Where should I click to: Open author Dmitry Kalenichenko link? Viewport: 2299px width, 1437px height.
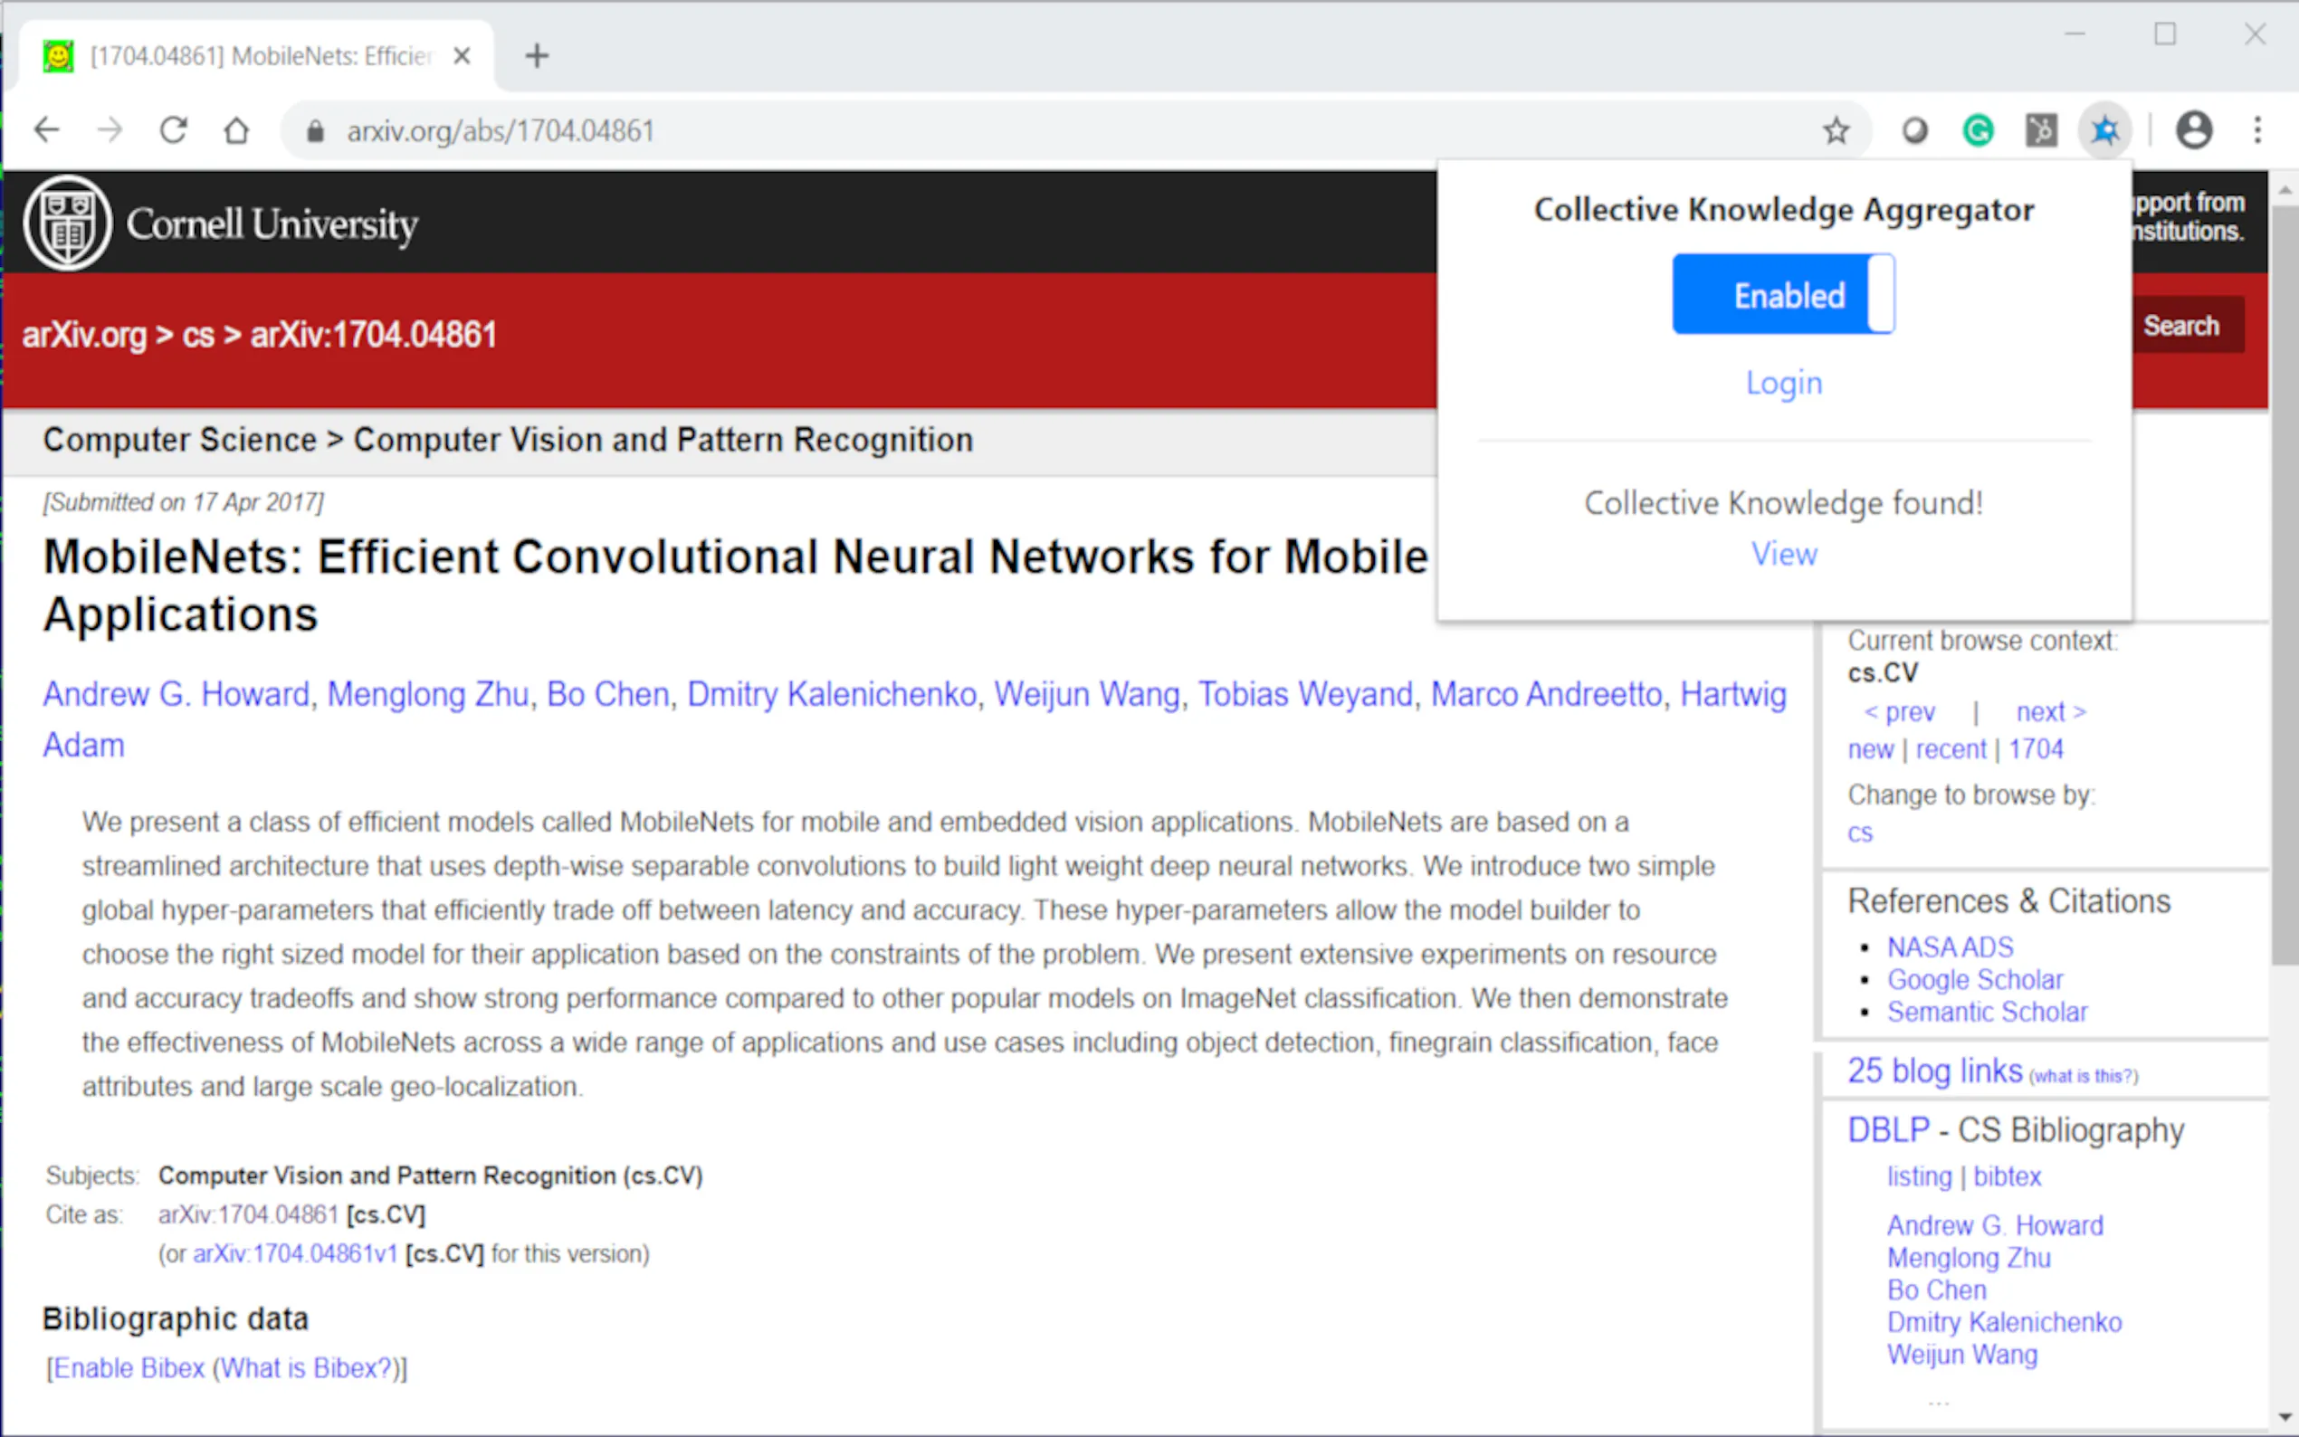coord(832,694)
